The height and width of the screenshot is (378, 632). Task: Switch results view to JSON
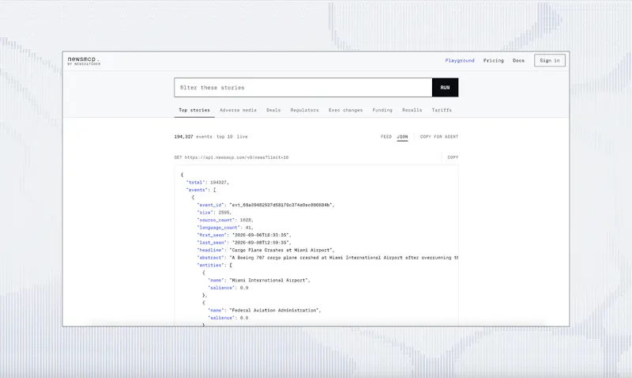(x=402, y=137)
